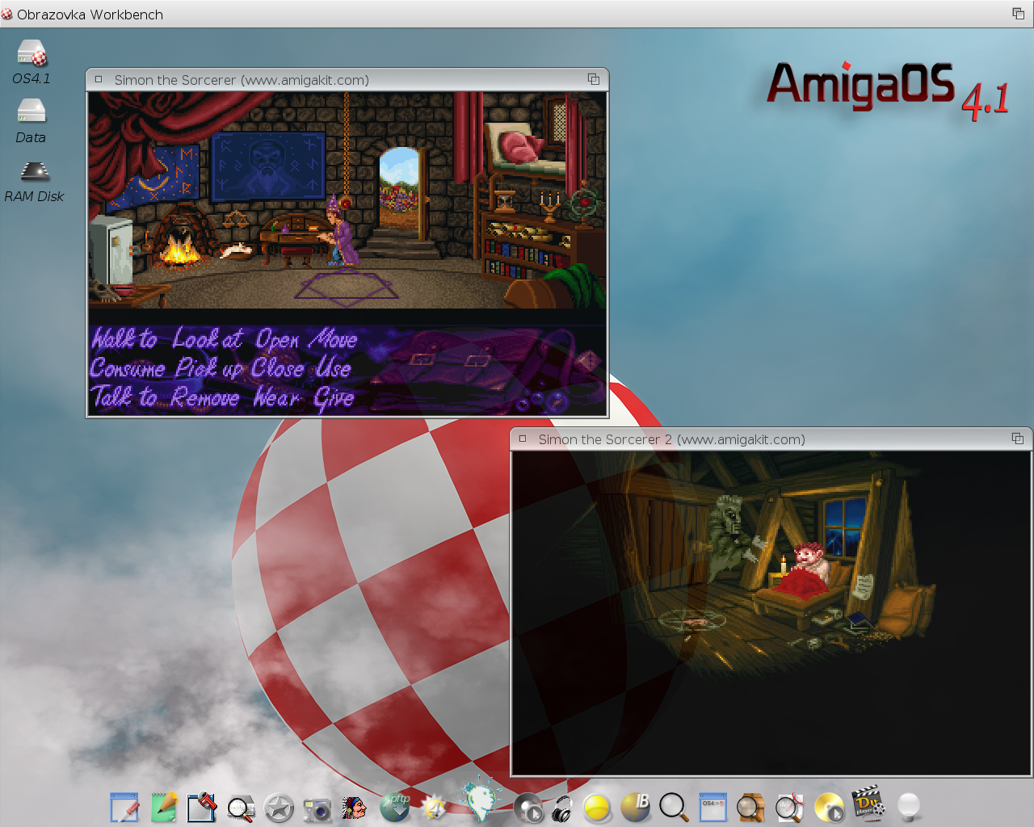Choose the 'Pick up' verb
Screen dimensions: 1034x827
(209, 369)
